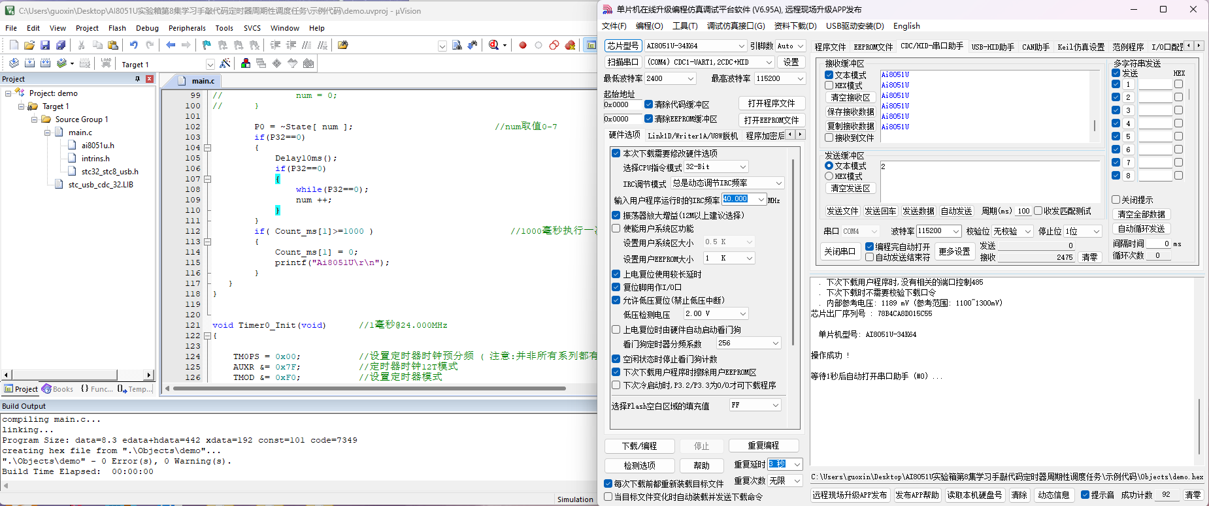
Task: Open the Peripherals menu in µVision
Action: [x=187, y=28]
